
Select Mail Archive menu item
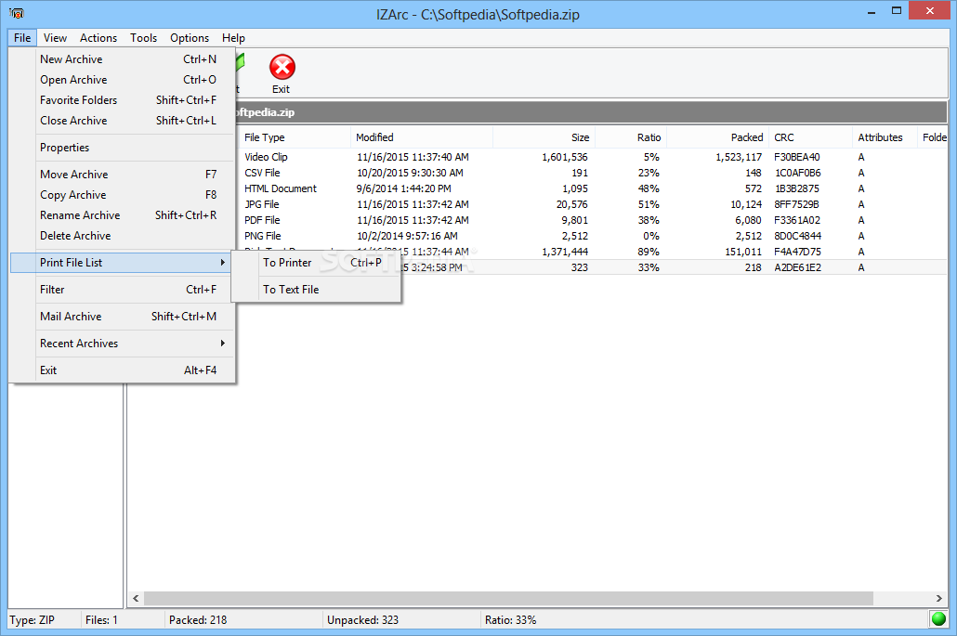122,317
